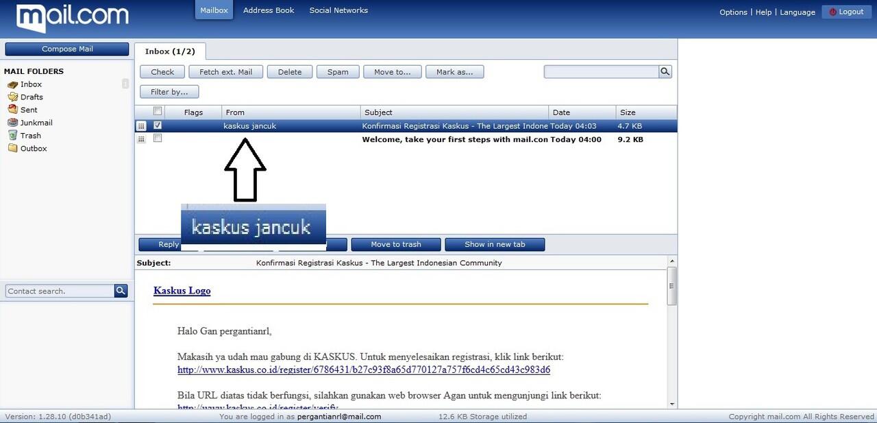Click the 4.7 KB size cell

tap(630, 126)
